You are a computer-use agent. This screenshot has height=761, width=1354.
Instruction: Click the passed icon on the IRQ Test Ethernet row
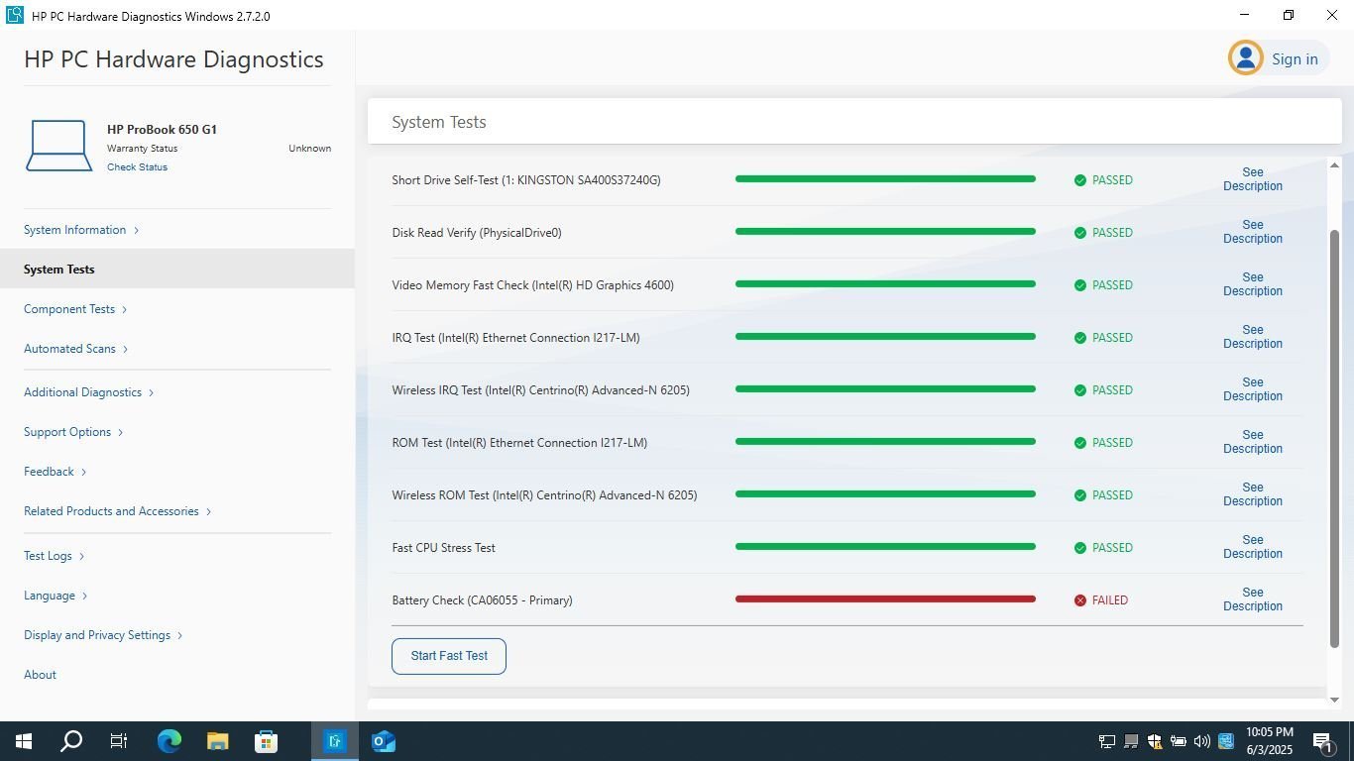tap(1080, 338)
